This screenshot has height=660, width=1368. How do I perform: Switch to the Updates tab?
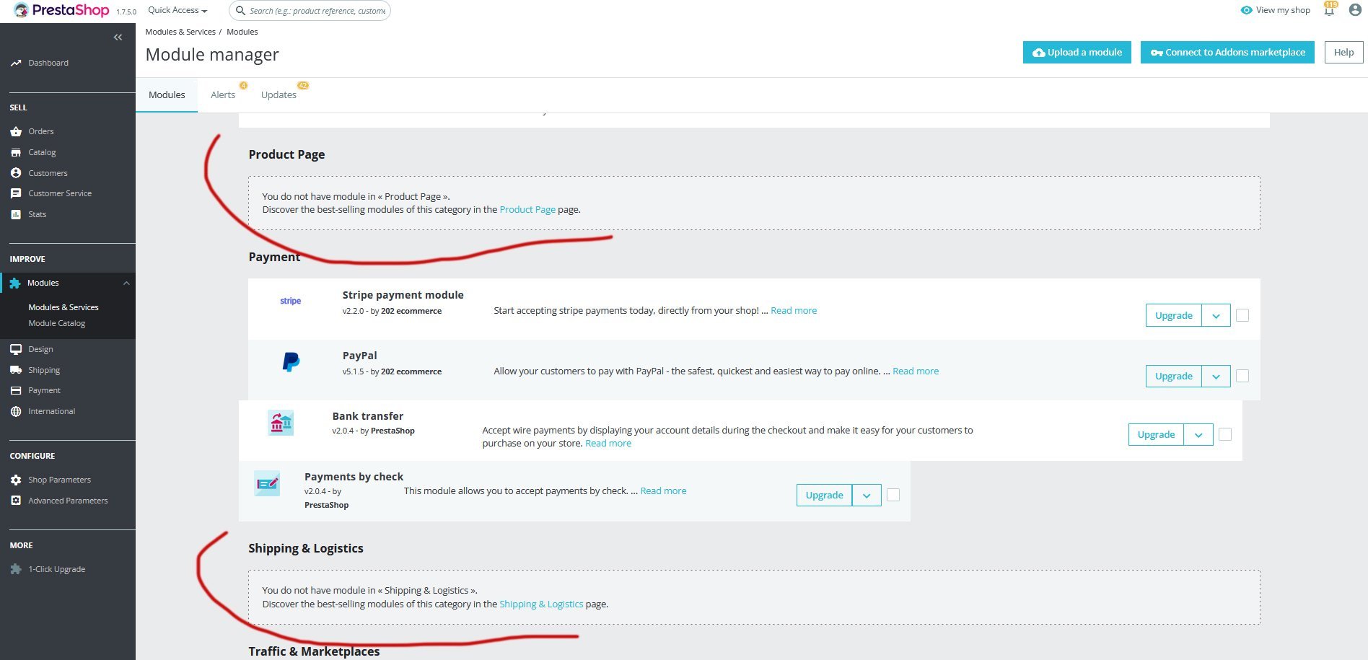coord(279,94)
